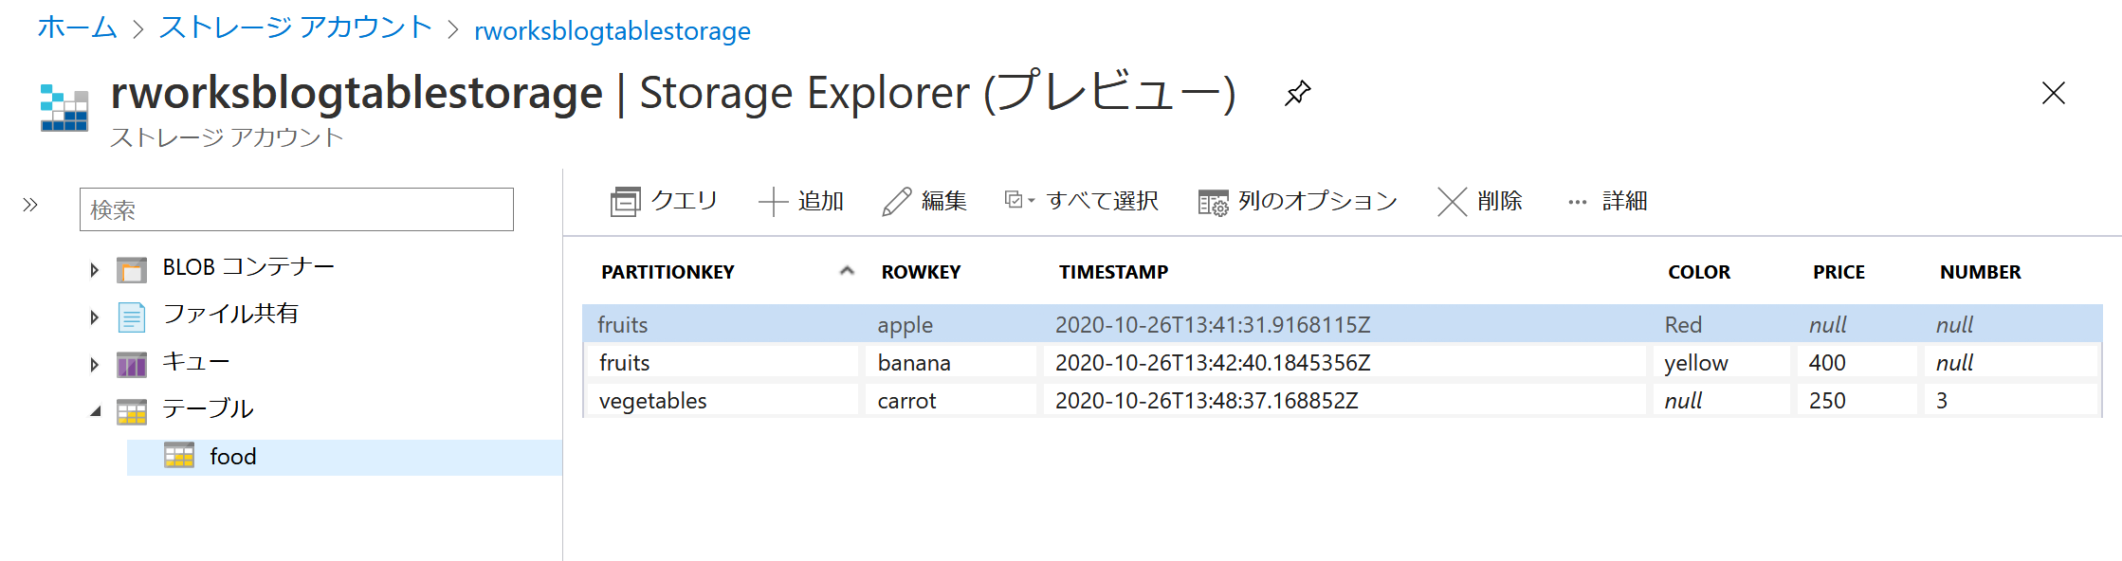Click the すべて選択 toolbar label
Image resolution: width=2122 pixels, height=561 pixels.
coord(1103,201)
